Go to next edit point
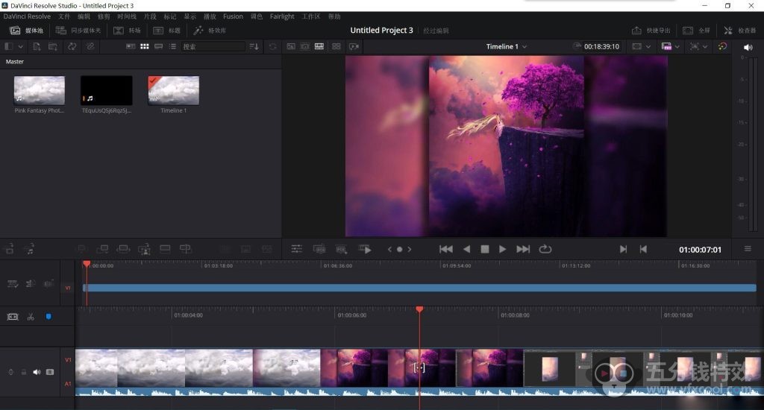764x410 pixels. click(x=623, y=249)
